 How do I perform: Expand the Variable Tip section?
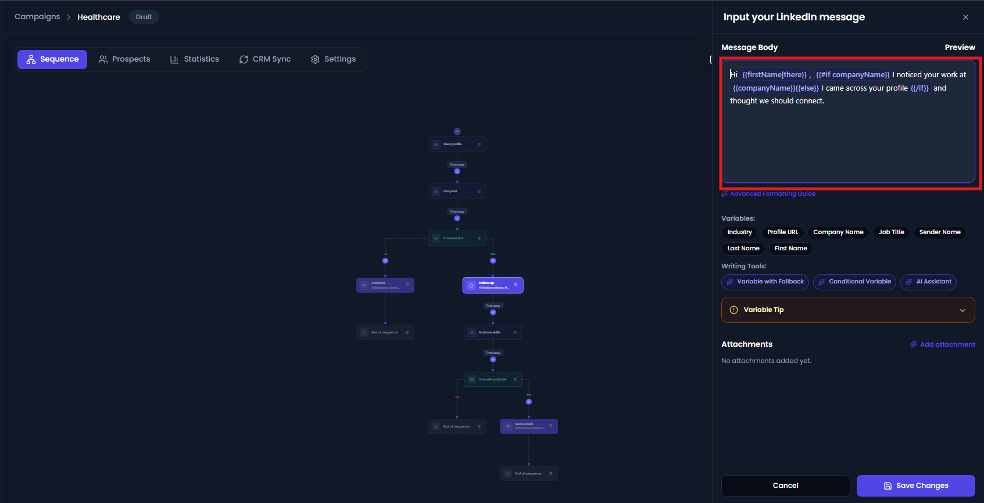coord(848,310)
